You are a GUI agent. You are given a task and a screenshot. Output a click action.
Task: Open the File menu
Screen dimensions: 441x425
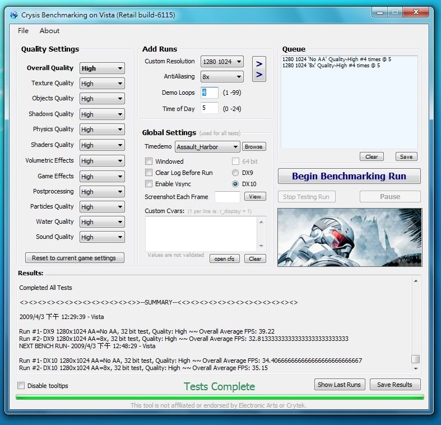coord(23,31)
